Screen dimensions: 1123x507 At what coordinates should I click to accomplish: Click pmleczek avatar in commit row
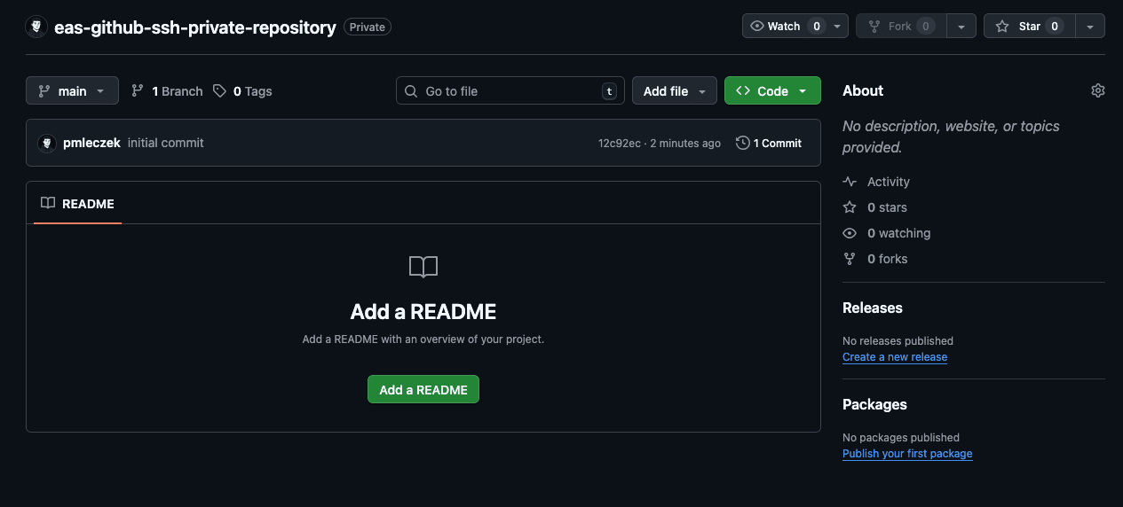click(x=48, y=143)
